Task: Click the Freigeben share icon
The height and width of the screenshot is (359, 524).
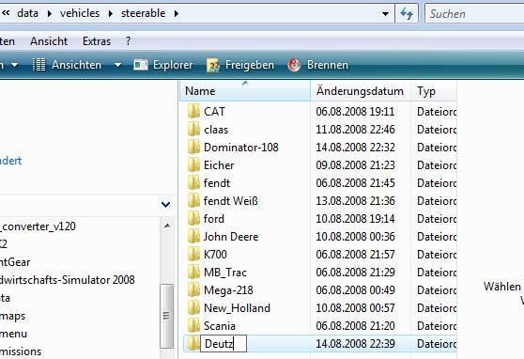Action: point(213,65)
